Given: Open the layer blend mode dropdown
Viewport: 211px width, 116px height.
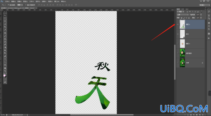Looking at the screenshot, I should [183, 15].
